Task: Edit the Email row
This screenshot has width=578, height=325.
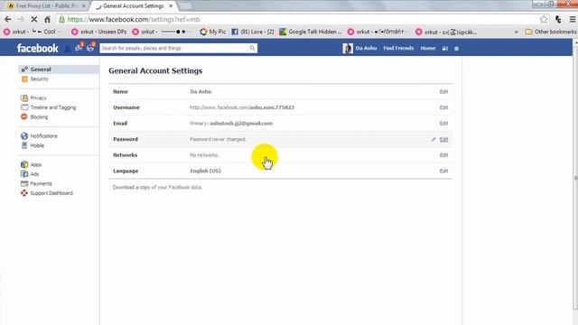Action: pos(443,124)
